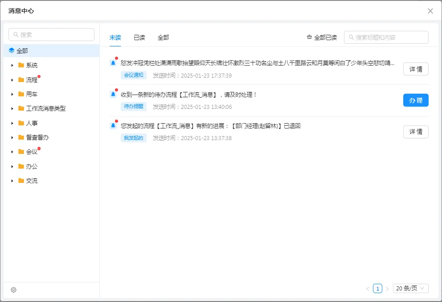Switch to the 已读 tab
442x302 pixels.
point(139,37)
